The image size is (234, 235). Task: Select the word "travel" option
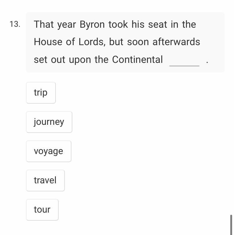(x=45, y=181)
